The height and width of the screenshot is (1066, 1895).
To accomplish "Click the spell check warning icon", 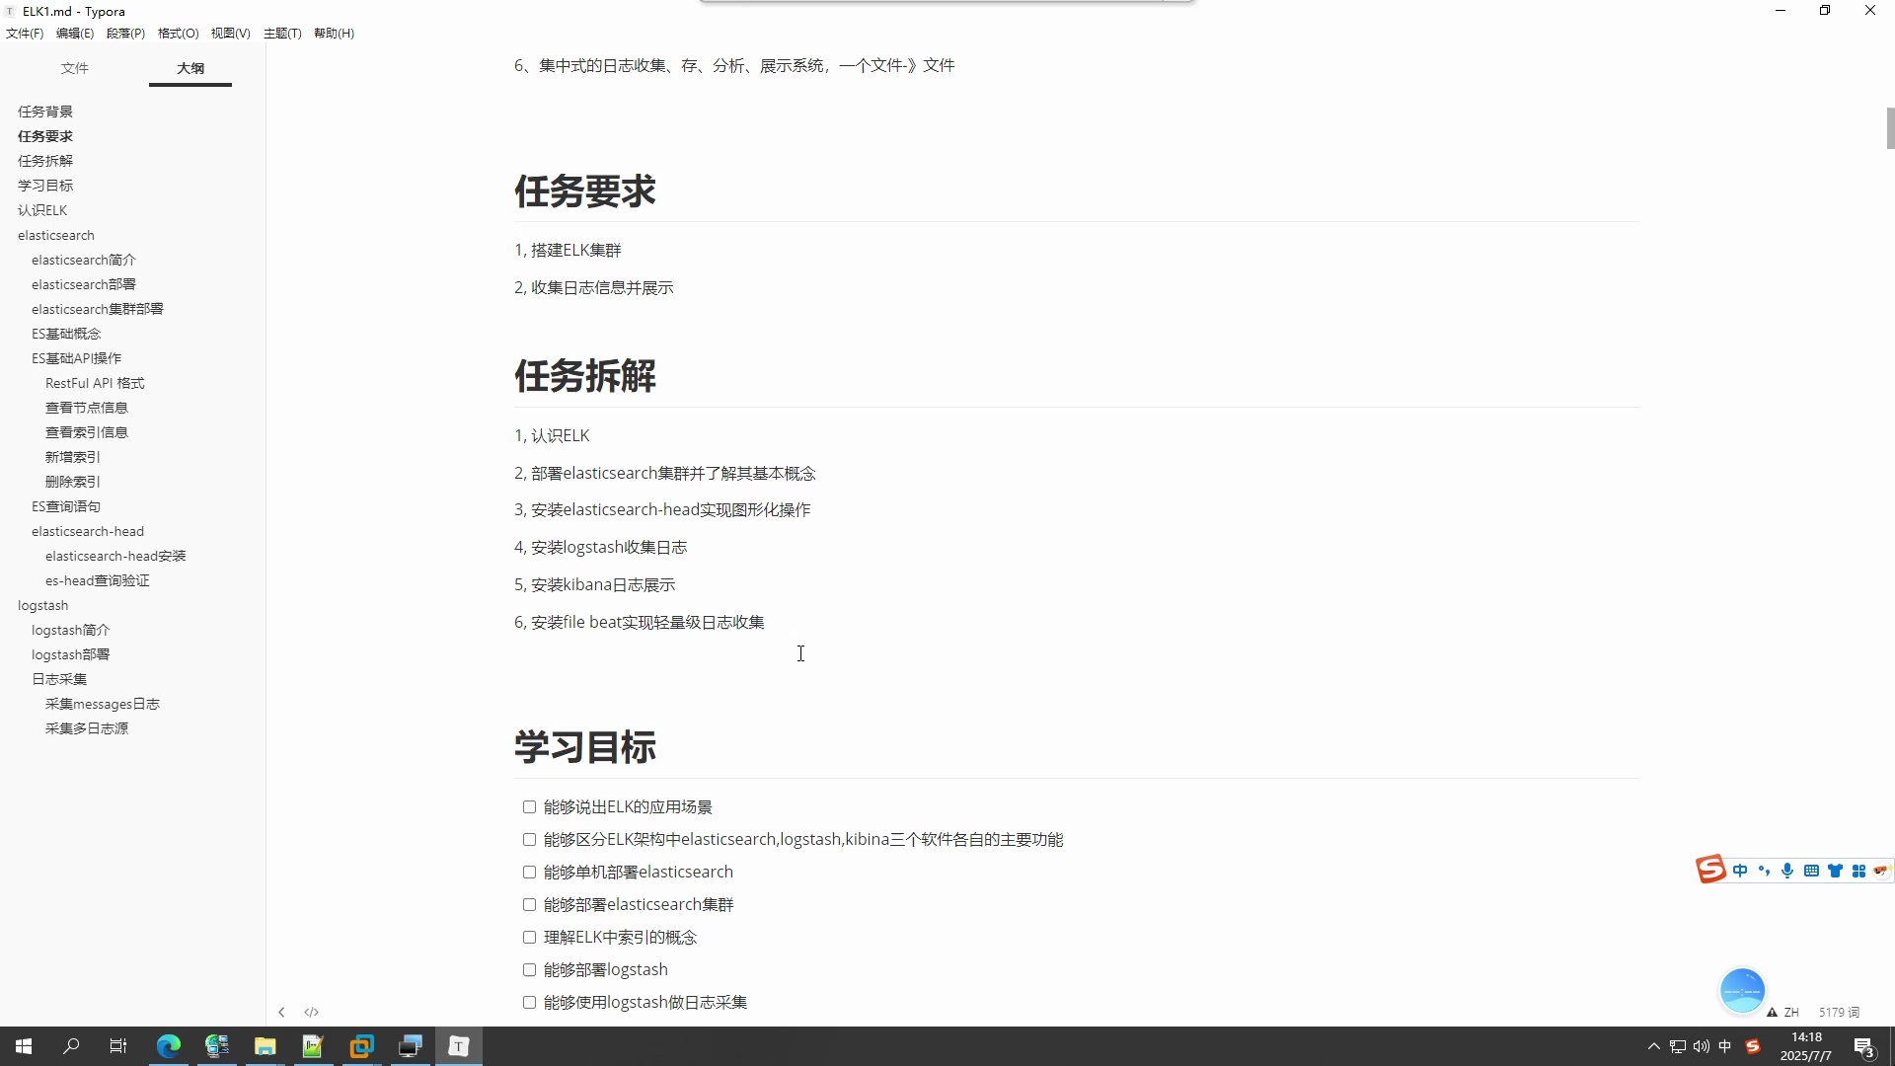I will (x=1773, y=1013).
